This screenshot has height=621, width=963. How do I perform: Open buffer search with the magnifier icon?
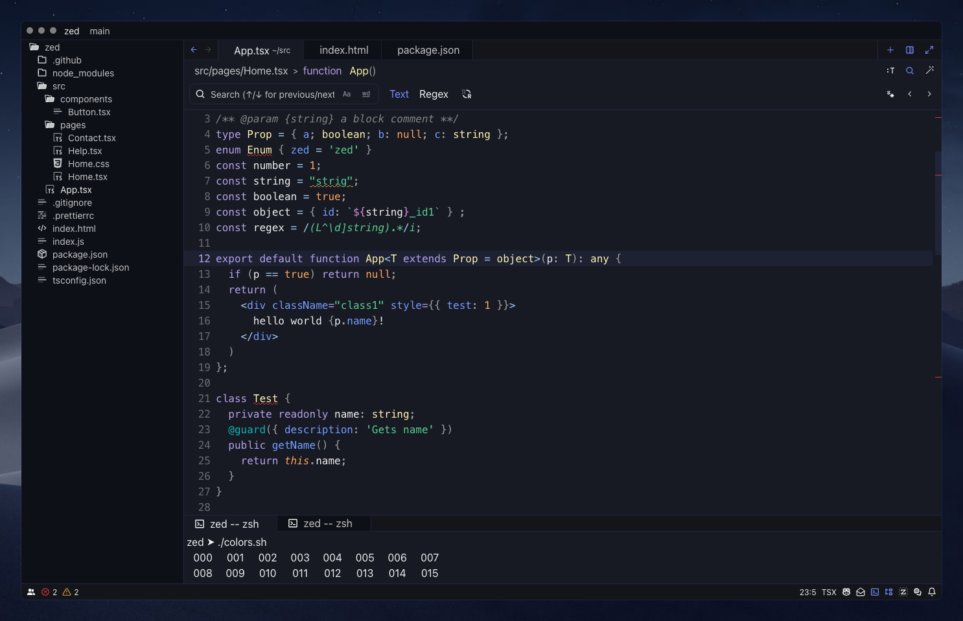(x=910, y=70)
